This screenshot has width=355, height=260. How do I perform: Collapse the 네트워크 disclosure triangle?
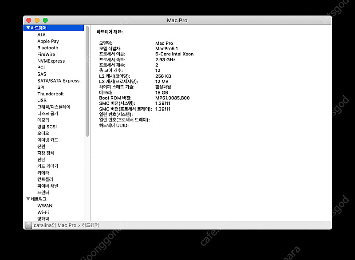(28, 199)
